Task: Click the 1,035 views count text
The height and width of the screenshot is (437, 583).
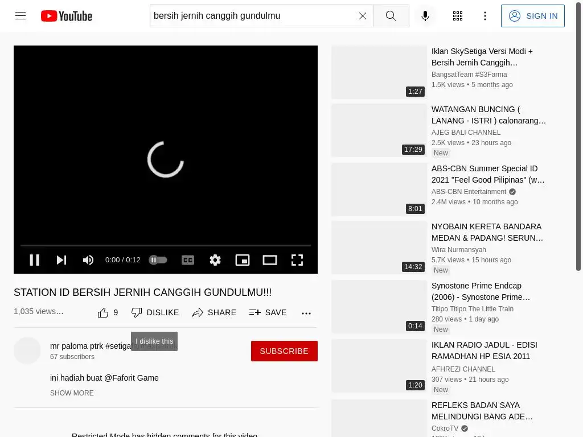Action: tap(38, 311)
